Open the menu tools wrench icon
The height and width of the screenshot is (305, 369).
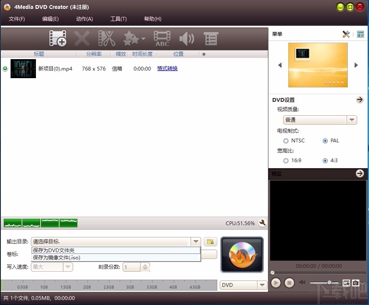[346, 34]
